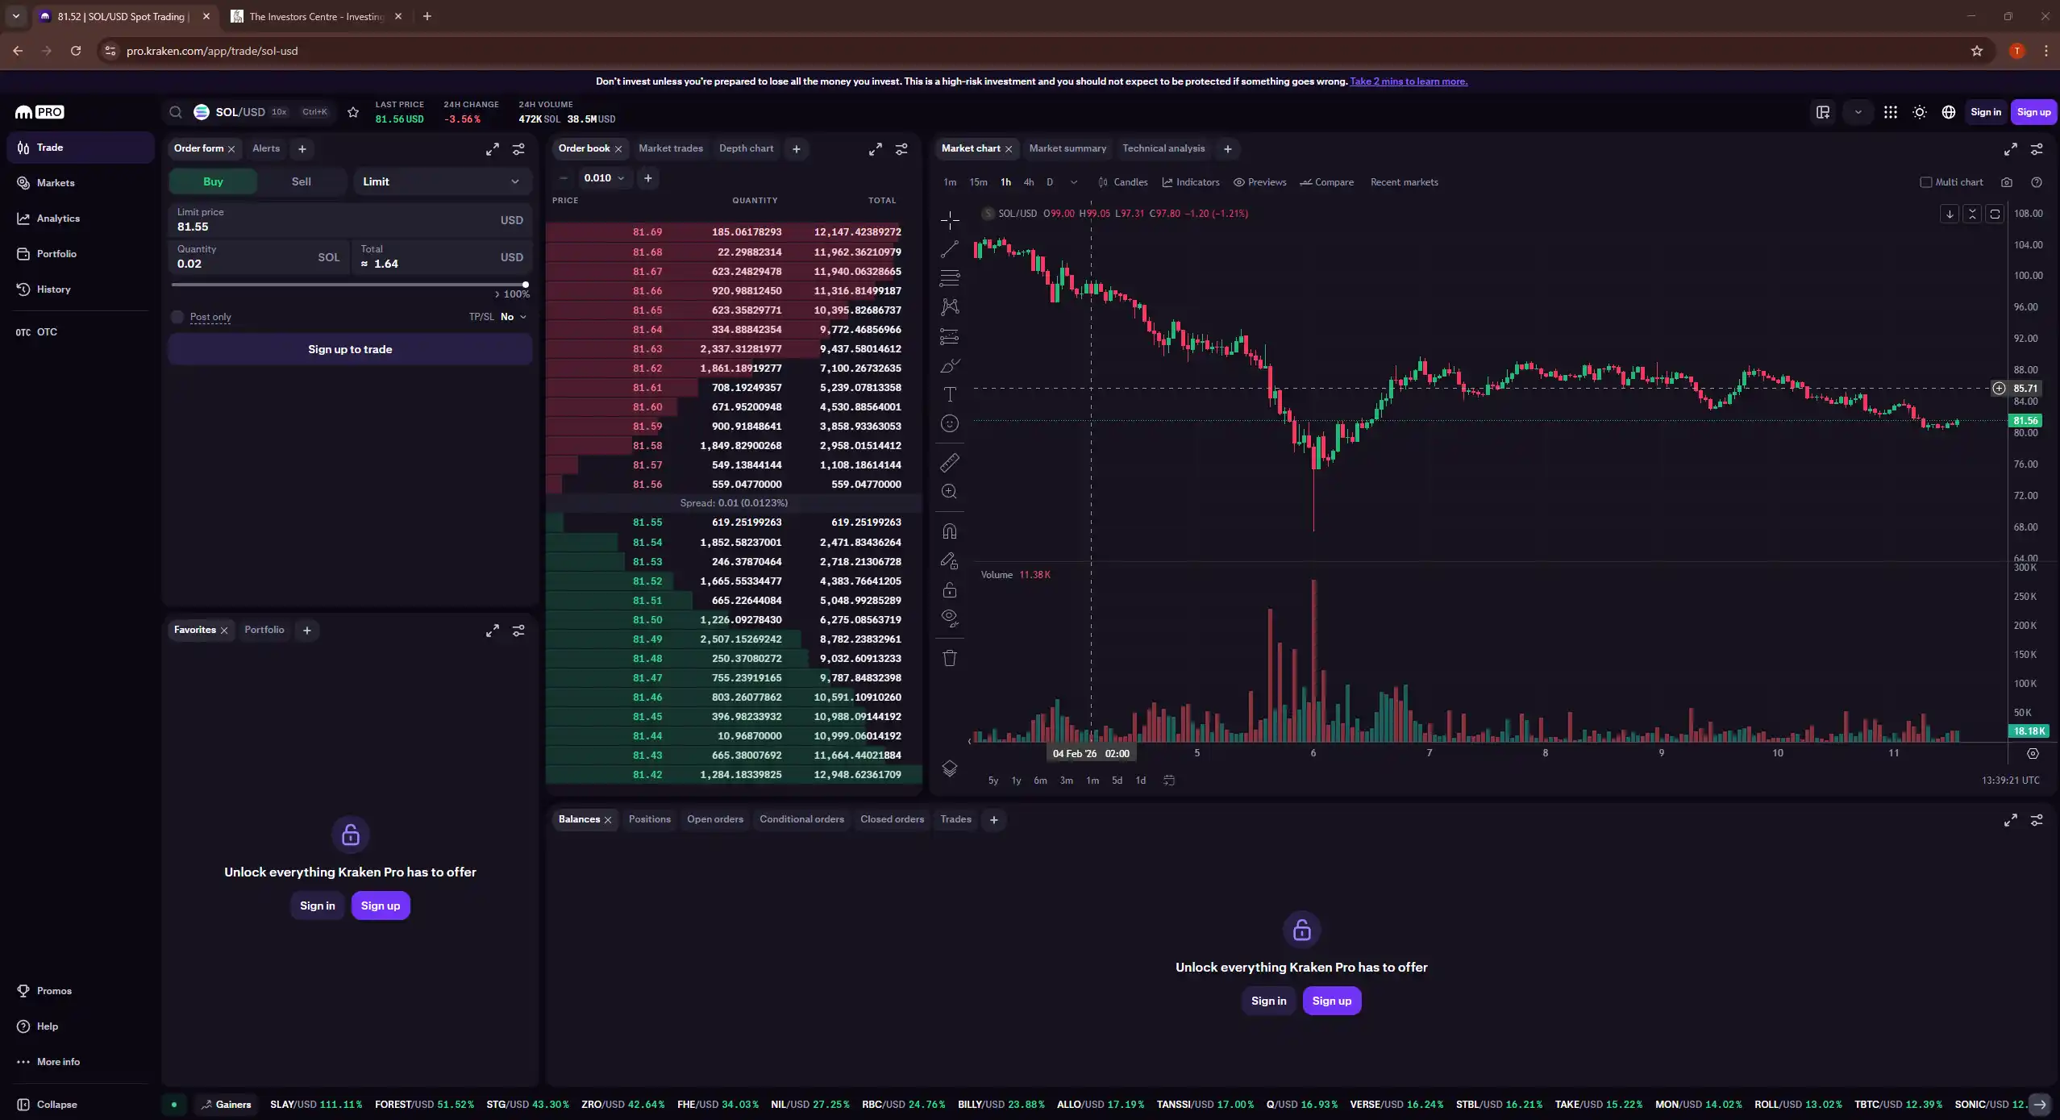Open Market chart panel settings
2060x1120 pixels.
(2037, 149)
